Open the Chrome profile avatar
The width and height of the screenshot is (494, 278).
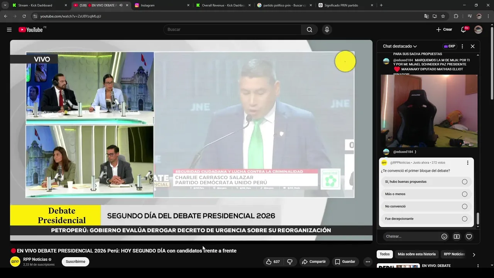[x=479, y=16]
